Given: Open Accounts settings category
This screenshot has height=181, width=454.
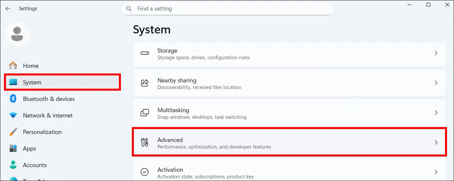Looking at the screenshot, I should (x=62, y=165).
